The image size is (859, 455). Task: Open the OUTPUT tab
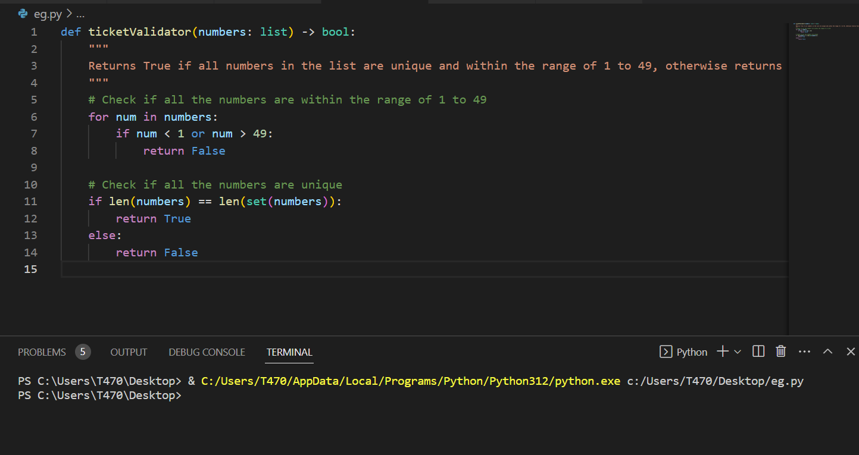(129, 352)
